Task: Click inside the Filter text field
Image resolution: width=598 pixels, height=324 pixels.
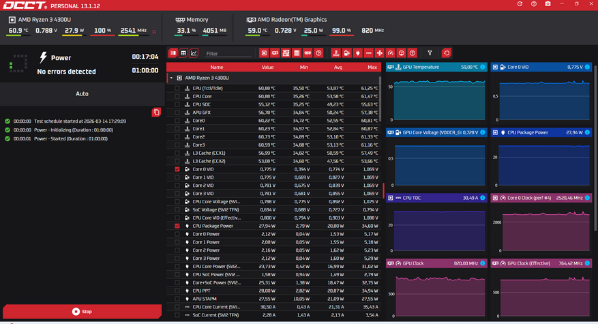Action: pos(228,53)
